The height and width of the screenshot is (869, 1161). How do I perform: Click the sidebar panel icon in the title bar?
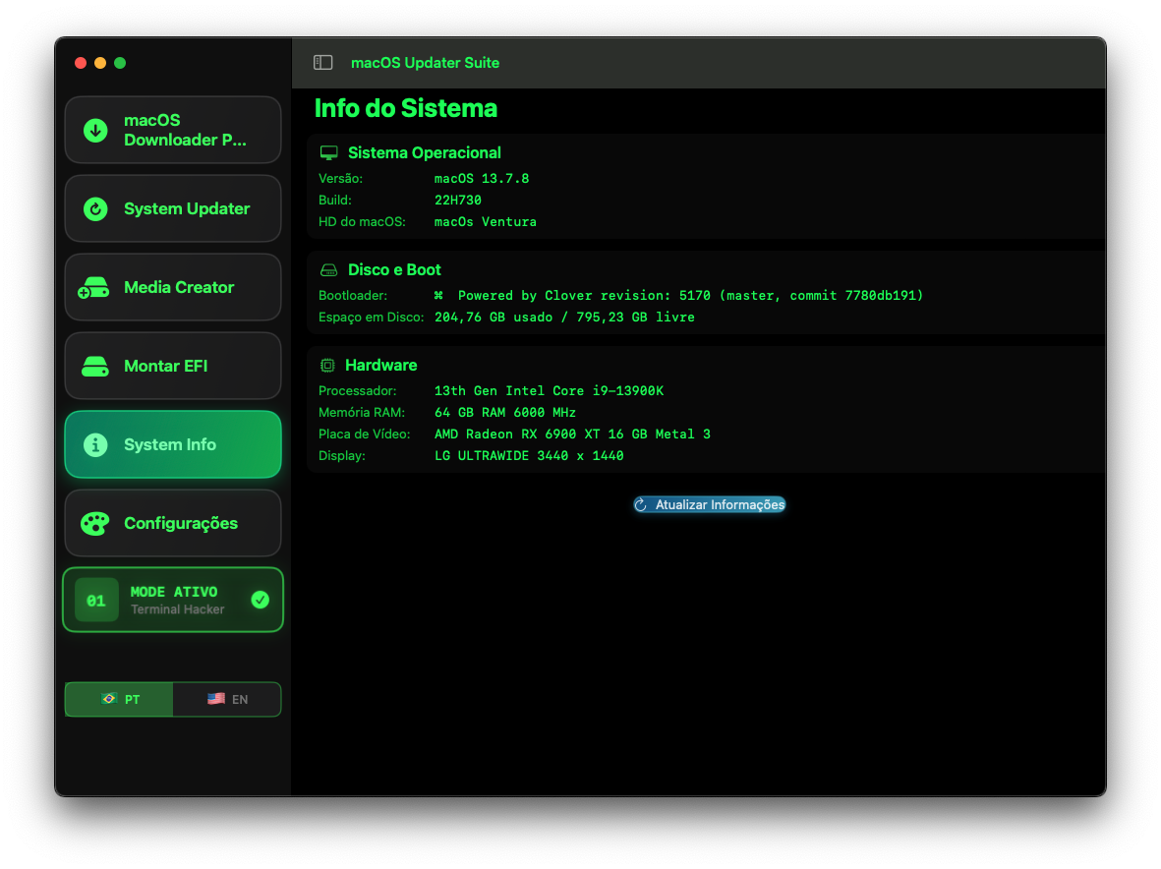(322, 61)
